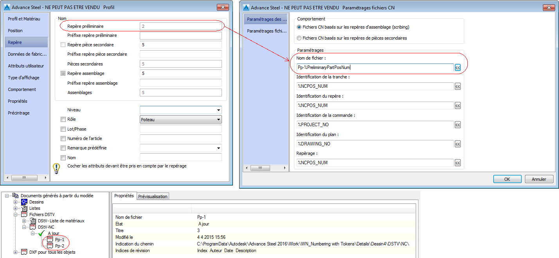This screenshot has width=559, height=258.
Task: Click the root Documents générés tree icon
Action: click(16, 196)
